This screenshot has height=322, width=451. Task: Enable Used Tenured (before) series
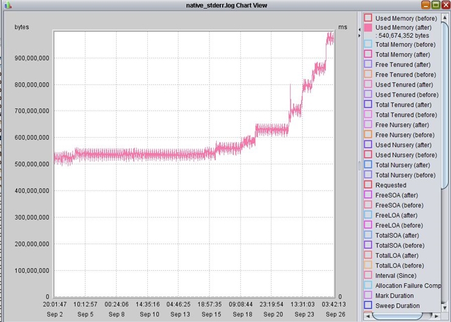click(x=368, y=94)
